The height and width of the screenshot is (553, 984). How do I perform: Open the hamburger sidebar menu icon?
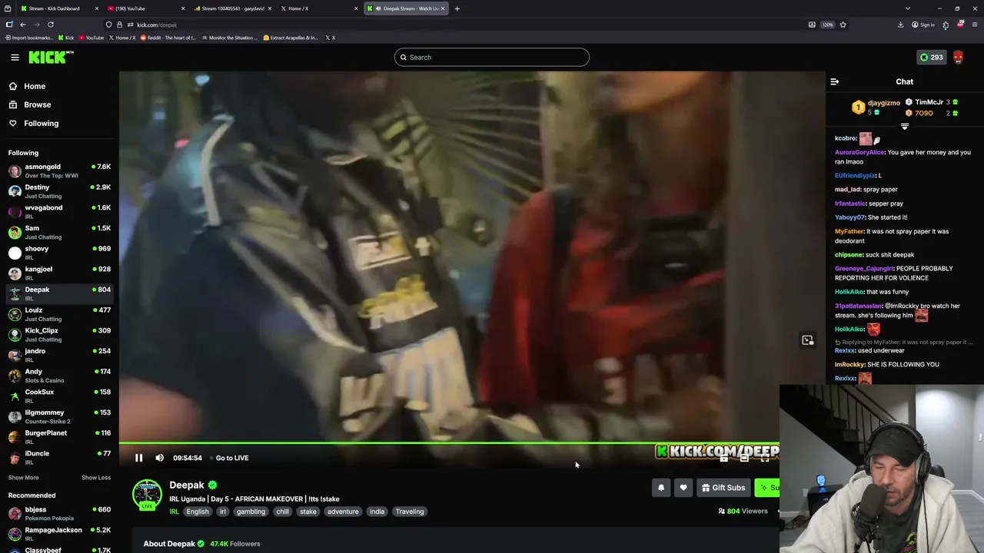coord(15,57)
